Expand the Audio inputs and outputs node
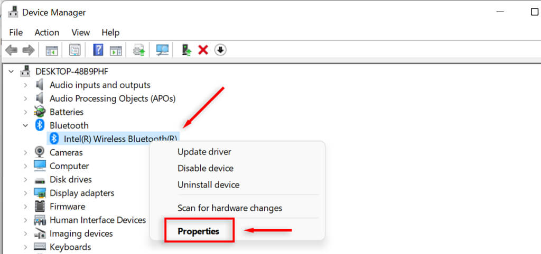The height and width of the screenshot is (254, 541). point(25,85)
